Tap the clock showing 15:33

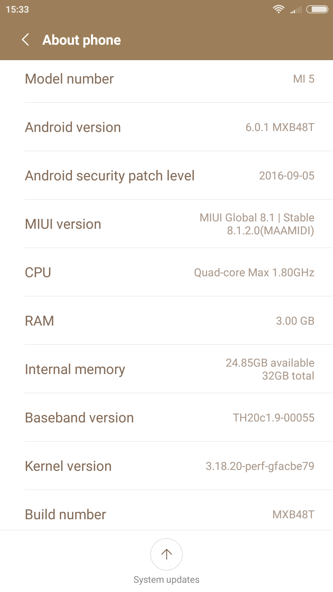17,10
